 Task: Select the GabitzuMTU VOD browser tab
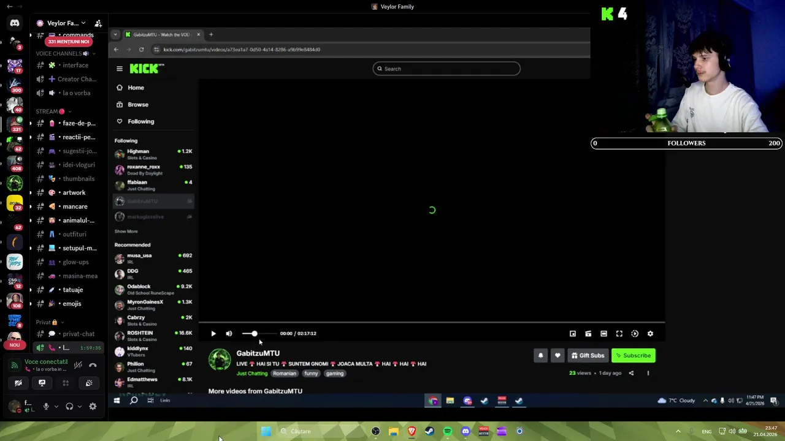point(162,34)
